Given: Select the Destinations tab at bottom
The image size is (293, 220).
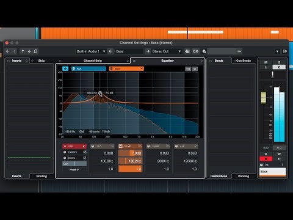Looking at the screenshot, I should click(x=219, y=176).
